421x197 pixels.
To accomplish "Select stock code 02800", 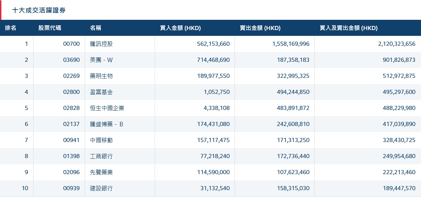I will 71,92.
